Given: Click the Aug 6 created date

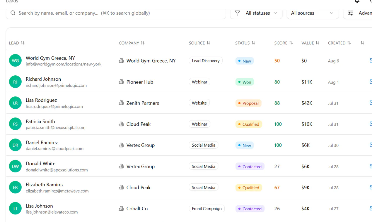Looking at the screenshot, I should 334,61.
